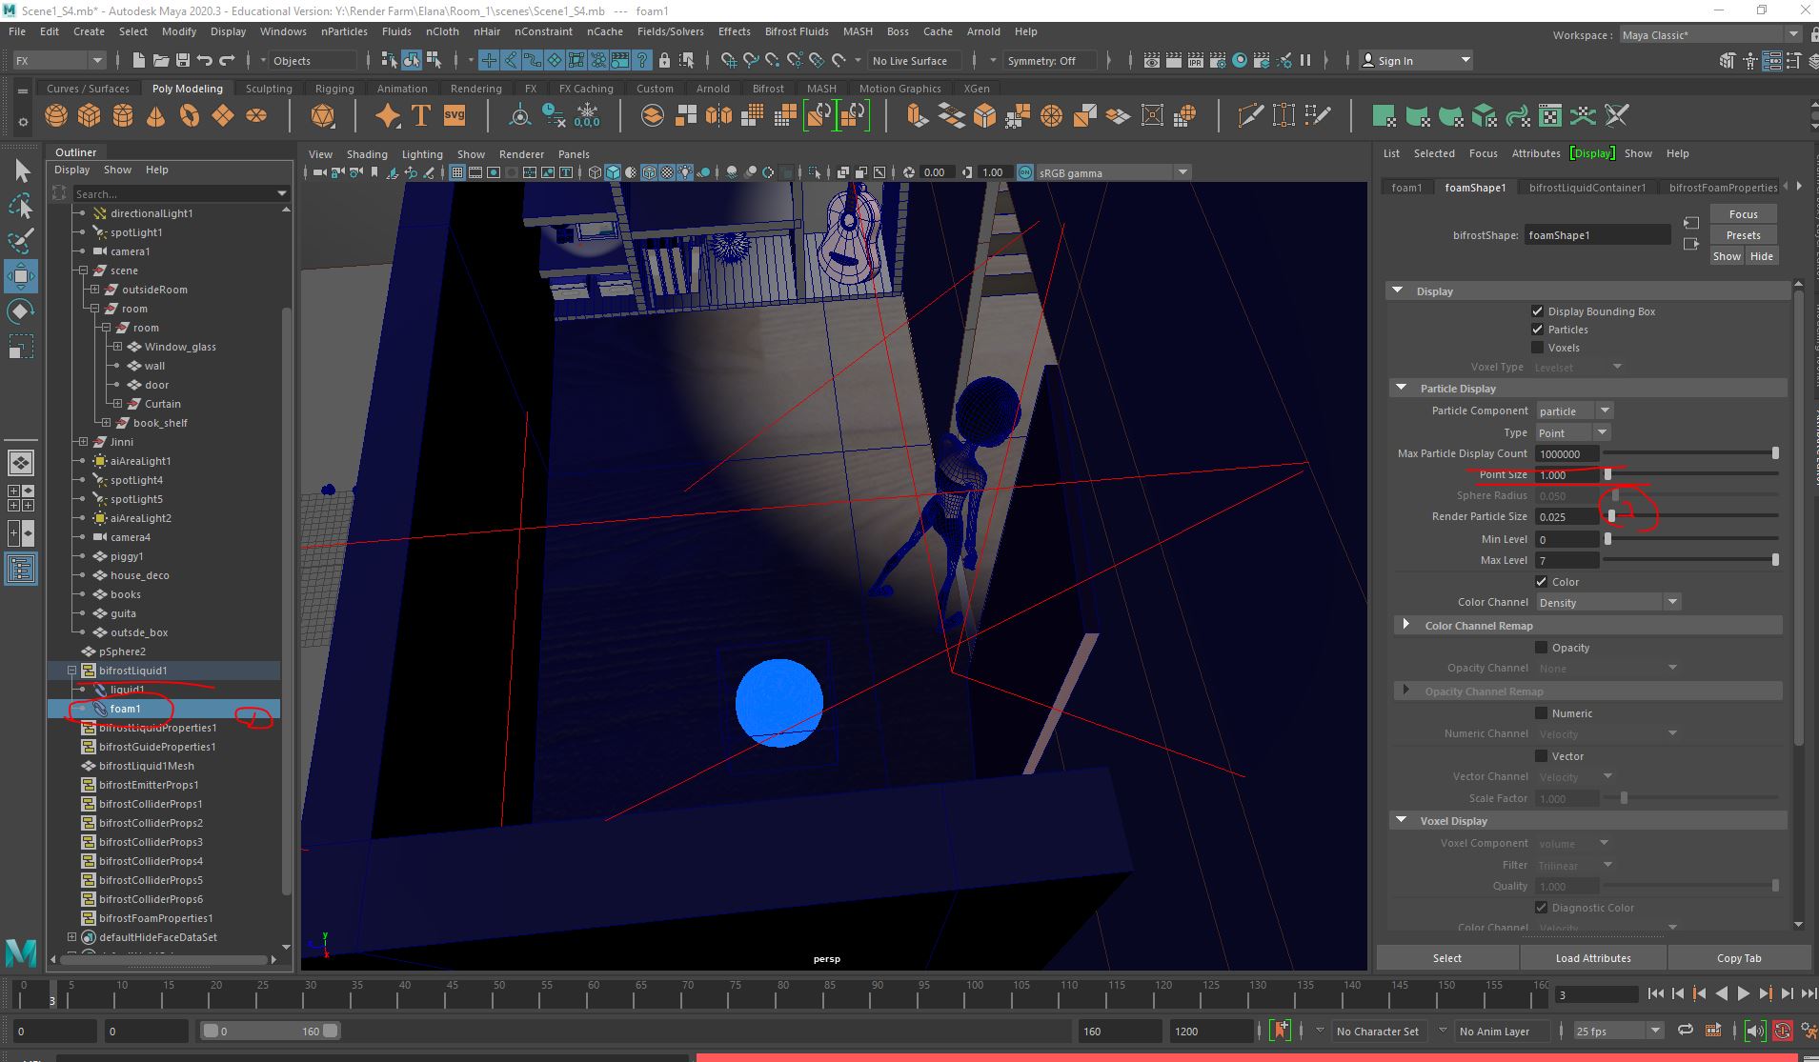Click the Play Forward button

(1743, 993)
